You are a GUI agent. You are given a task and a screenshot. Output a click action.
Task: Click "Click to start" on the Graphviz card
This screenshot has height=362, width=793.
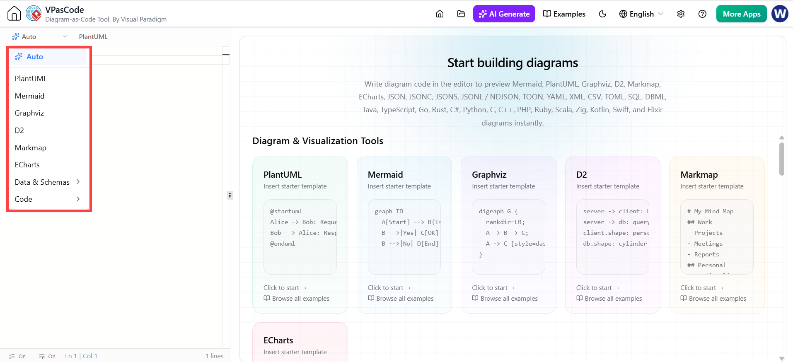493,288
